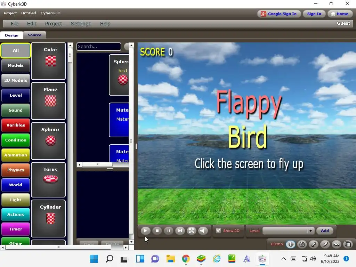The image size is (356, 267).
Task: Filter by Varibles category
Action: pos(16,125)
